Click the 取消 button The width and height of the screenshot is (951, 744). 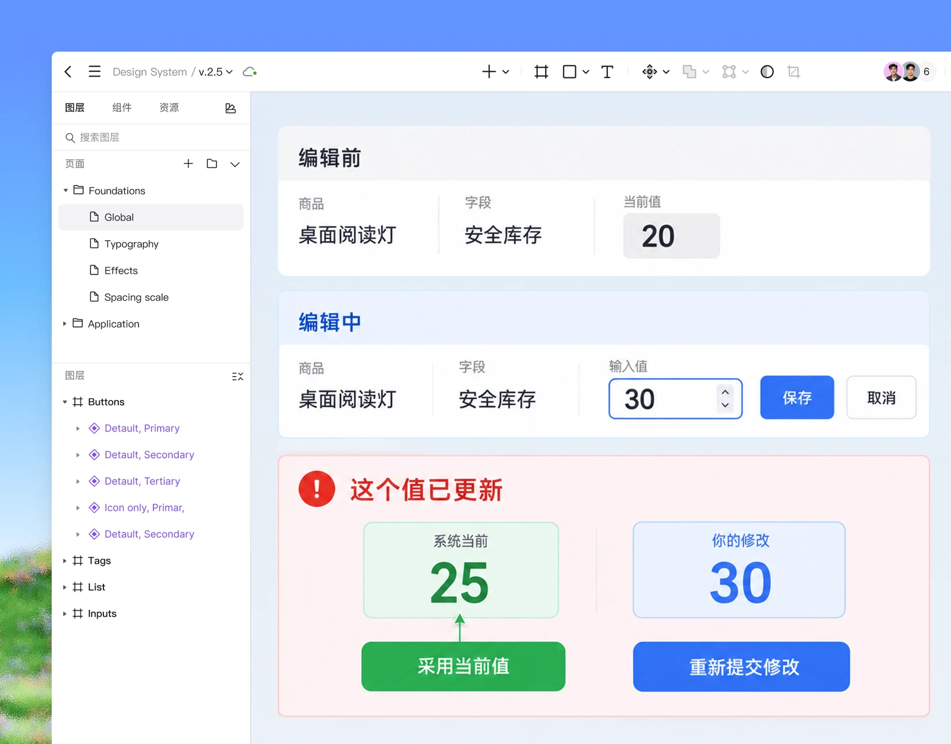[881, 398]
